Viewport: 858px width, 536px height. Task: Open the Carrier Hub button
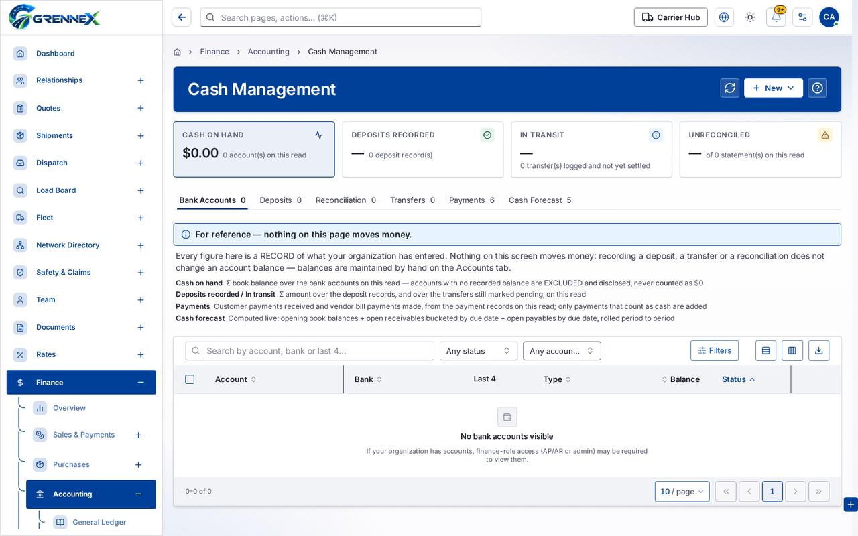[671, 17]
